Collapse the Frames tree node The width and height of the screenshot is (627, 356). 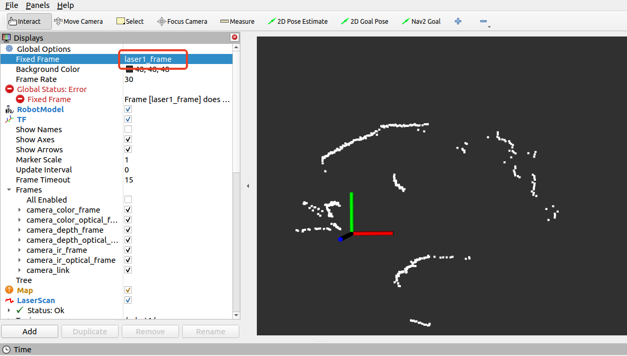point(9,190)
